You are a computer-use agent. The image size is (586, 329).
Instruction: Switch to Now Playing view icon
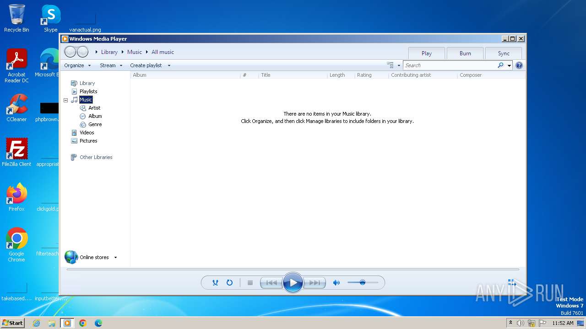tap(512, 283)
